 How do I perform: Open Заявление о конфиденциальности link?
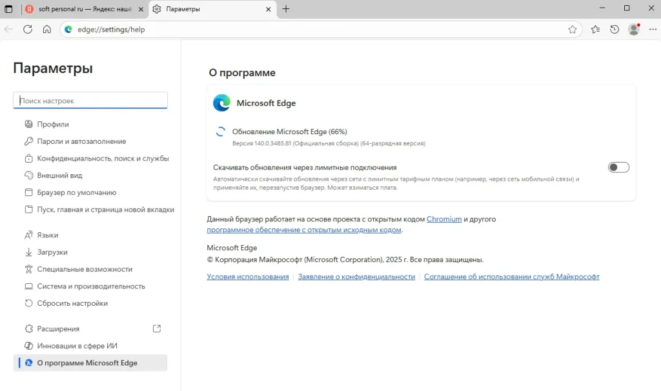click(356, 277)
